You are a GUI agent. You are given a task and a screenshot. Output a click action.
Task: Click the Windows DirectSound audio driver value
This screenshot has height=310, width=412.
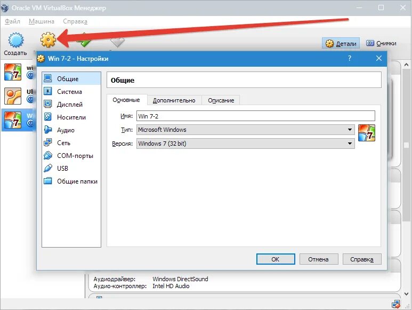click(x=180, y=279)
